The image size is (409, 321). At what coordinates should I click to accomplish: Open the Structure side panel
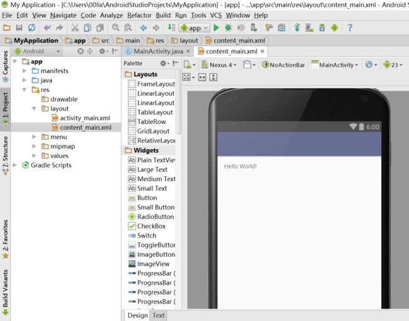tap(5, 155)
